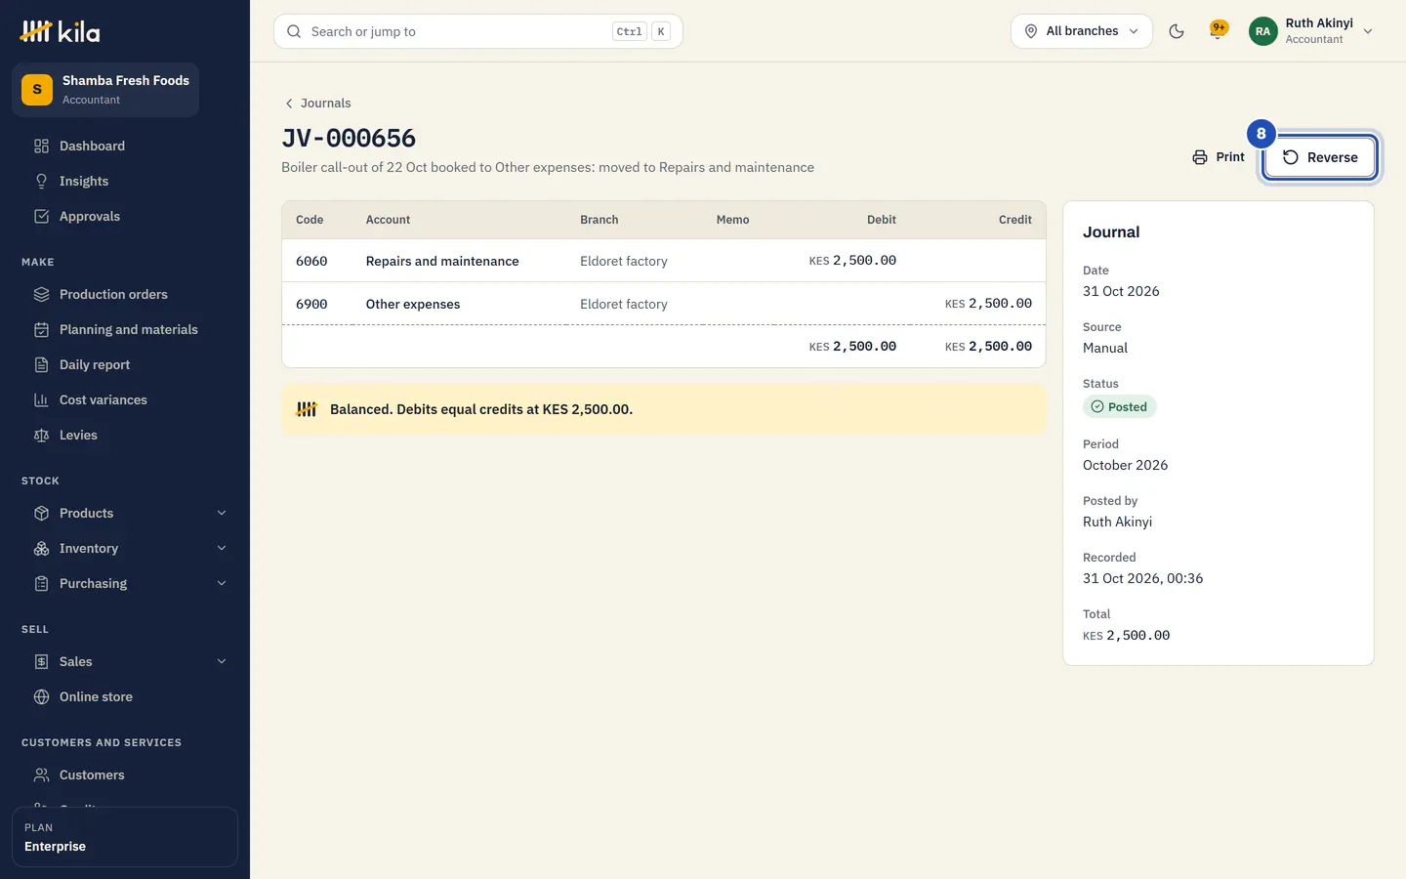Click the Posted status badge

click(1119, 406)
